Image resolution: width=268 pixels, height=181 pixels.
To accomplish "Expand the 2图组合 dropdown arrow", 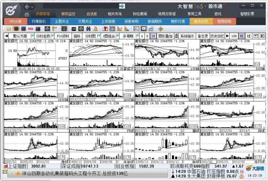I will (118, 36).
